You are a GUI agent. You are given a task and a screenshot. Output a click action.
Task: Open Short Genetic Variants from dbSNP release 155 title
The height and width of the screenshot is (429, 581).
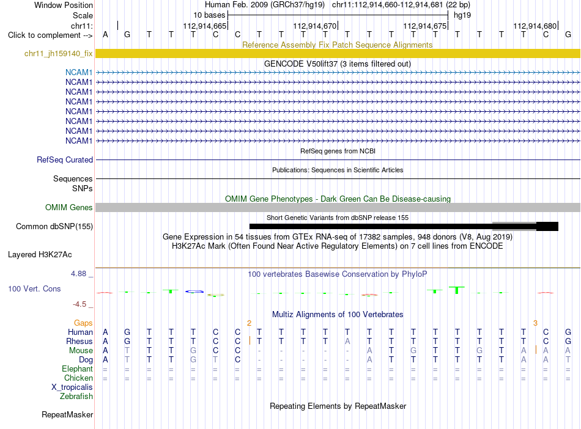pos(337,218)
